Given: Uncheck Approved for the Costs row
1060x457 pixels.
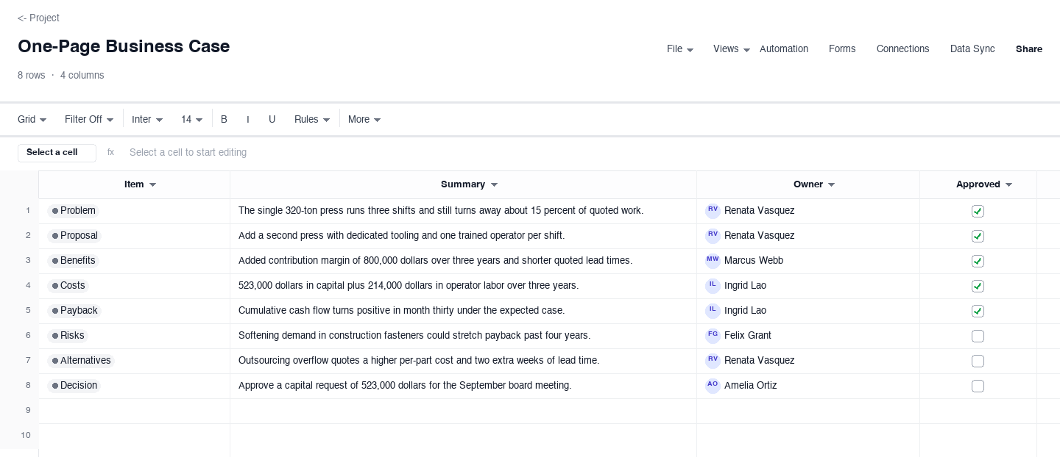Looking at the screenshot, I should (978, 286).
